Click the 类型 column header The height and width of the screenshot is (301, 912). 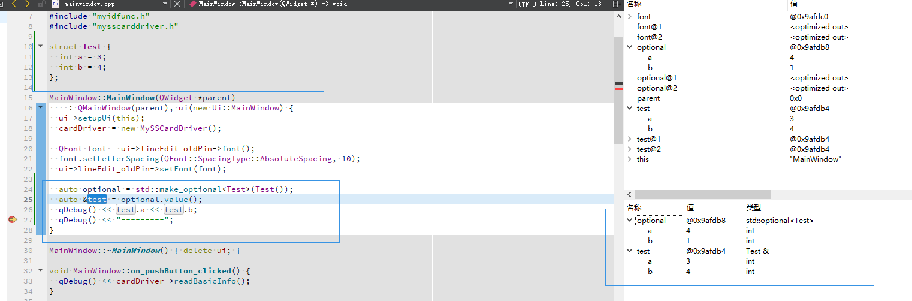click(753, 207)
